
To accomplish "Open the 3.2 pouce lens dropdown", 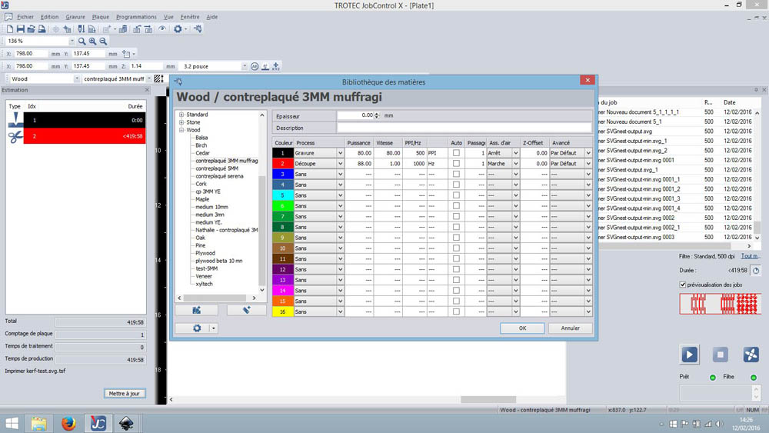I will [245, 66].
